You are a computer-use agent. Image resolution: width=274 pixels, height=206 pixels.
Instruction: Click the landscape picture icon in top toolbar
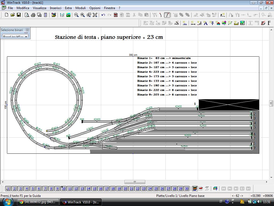tap(68, 15)
